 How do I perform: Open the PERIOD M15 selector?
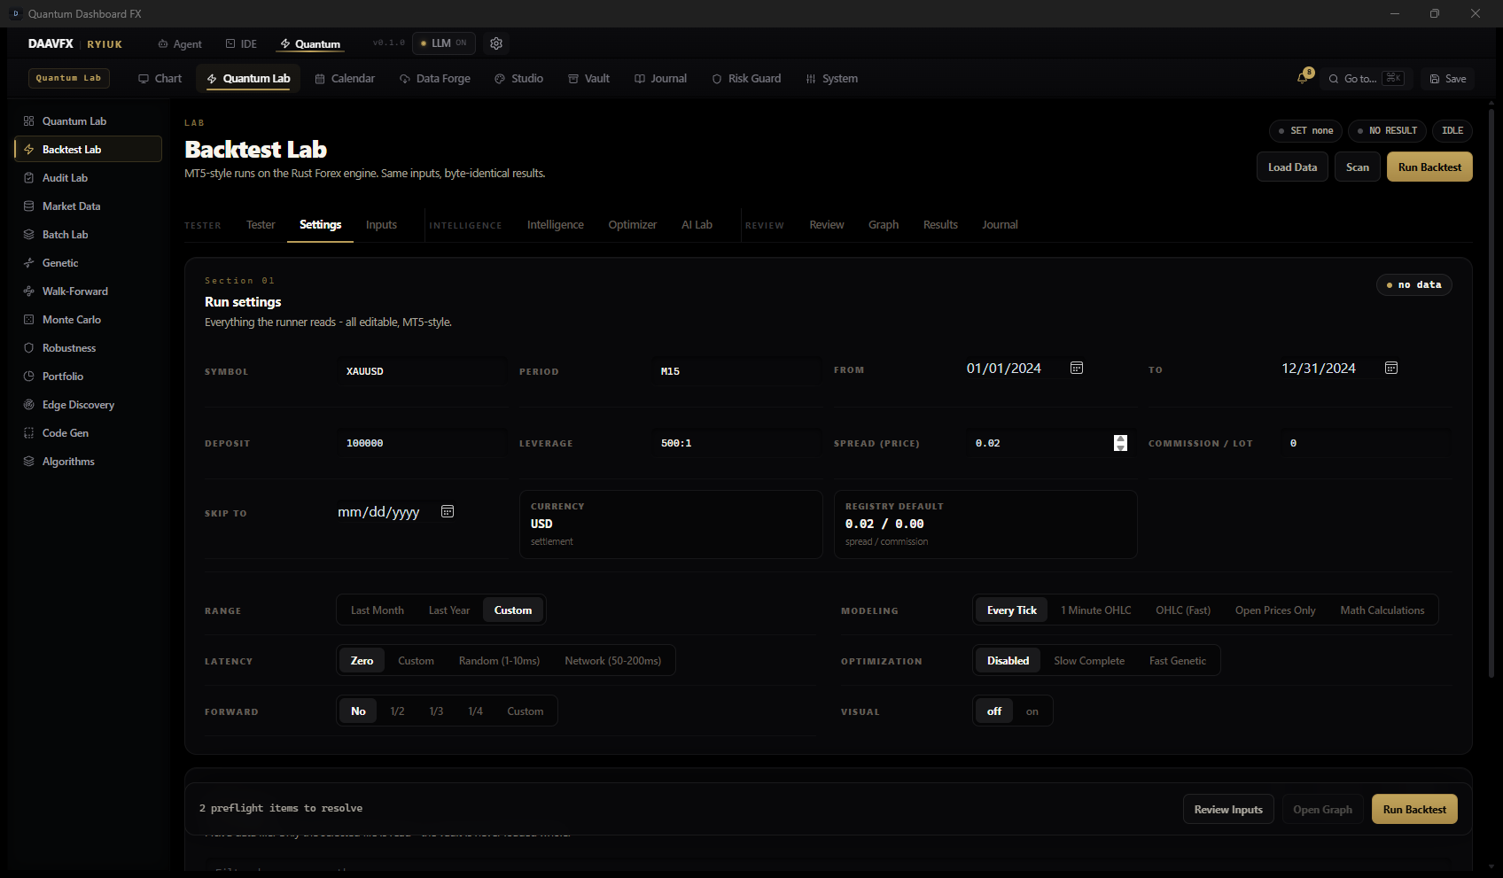pyautogui.click(x=736, y=371)
